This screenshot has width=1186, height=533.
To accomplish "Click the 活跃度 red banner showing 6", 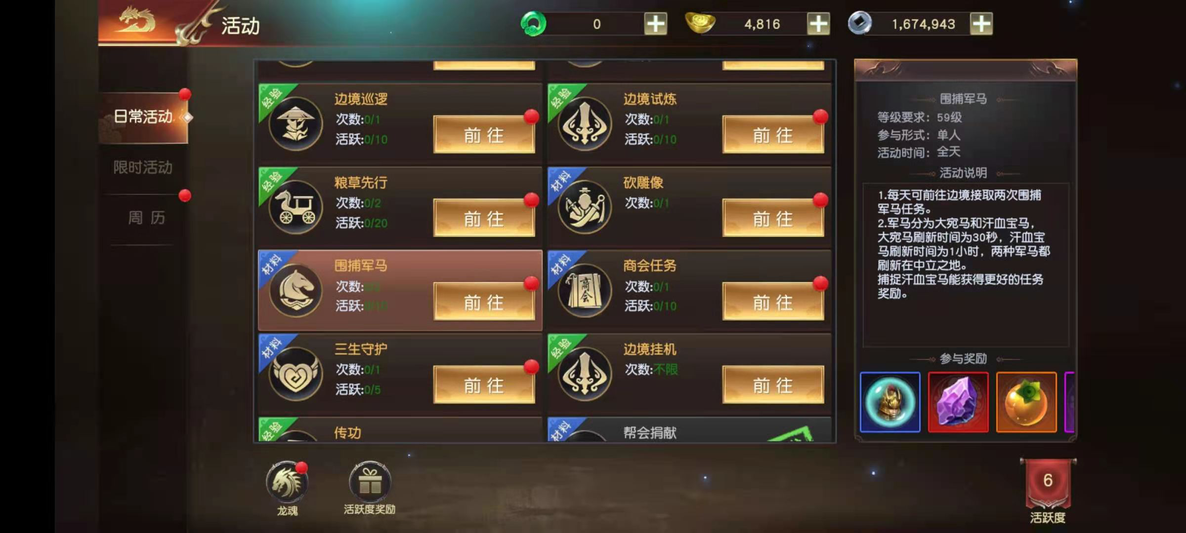I will (x=1048, y=484).
